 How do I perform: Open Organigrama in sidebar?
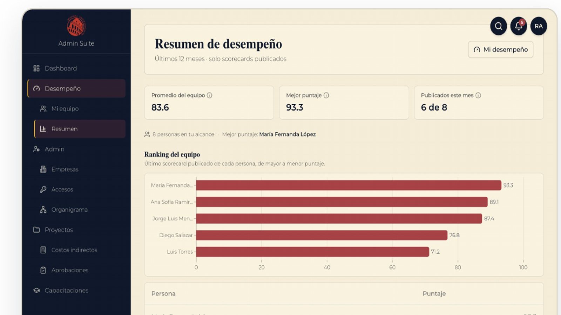coord(80,210)
